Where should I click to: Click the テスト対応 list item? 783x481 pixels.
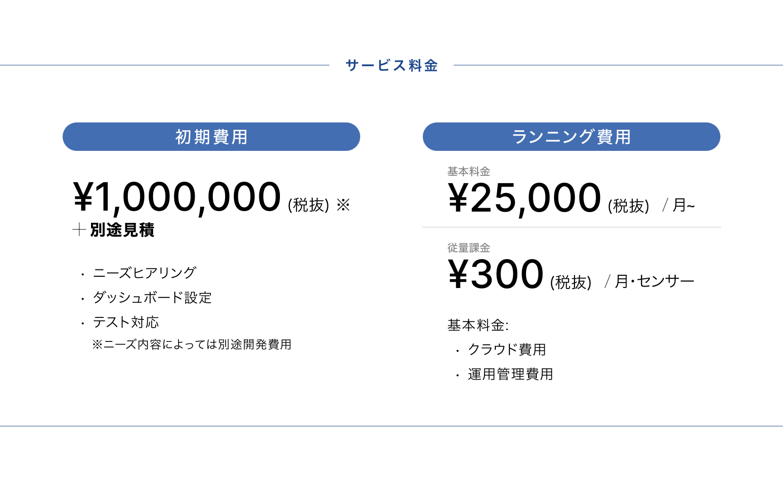[x=126, y=322]
